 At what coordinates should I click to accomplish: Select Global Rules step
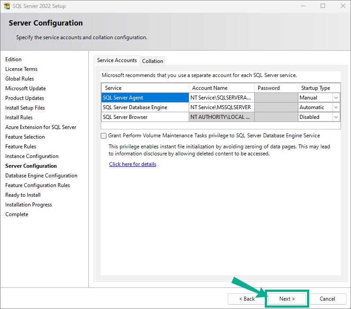(19, 79)
